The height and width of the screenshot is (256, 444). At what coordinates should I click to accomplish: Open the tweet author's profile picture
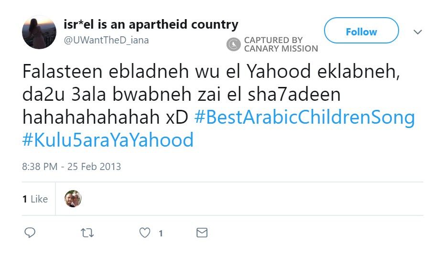click(39, 32)
